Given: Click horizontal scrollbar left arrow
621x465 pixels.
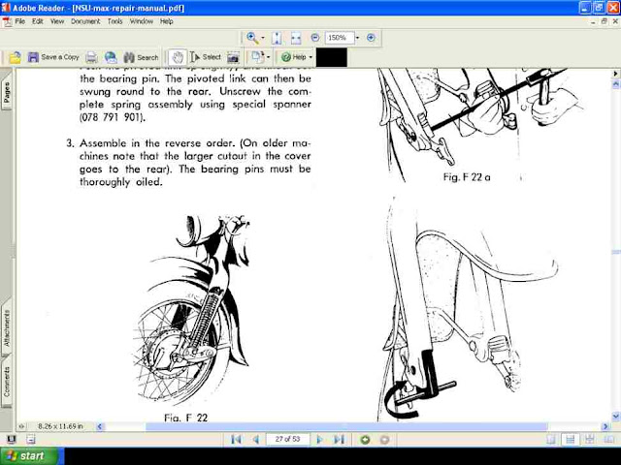Looking at the screenshot, I should (99, 426).
